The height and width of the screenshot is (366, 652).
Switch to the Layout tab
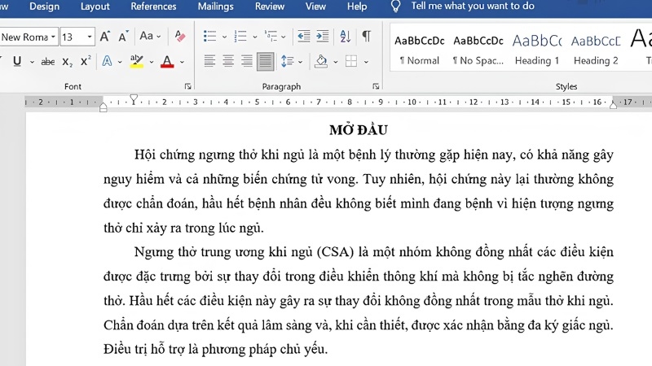[x=95, y=7]
